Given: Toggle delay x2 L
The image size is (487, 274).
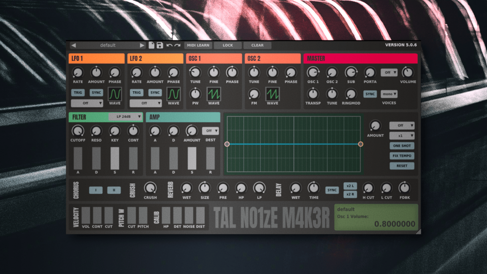Looking at the screenshot, I should tap(350, 186).
